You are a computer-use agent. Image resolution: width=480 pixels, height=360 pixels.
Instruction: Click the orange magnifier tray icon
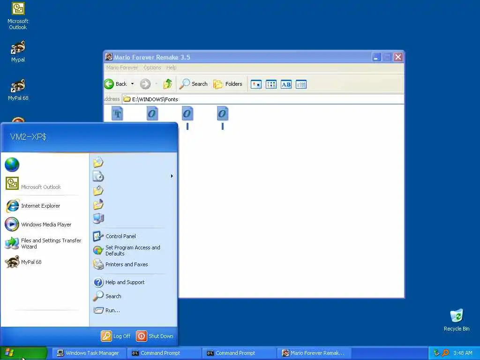(x=446, y=353)
